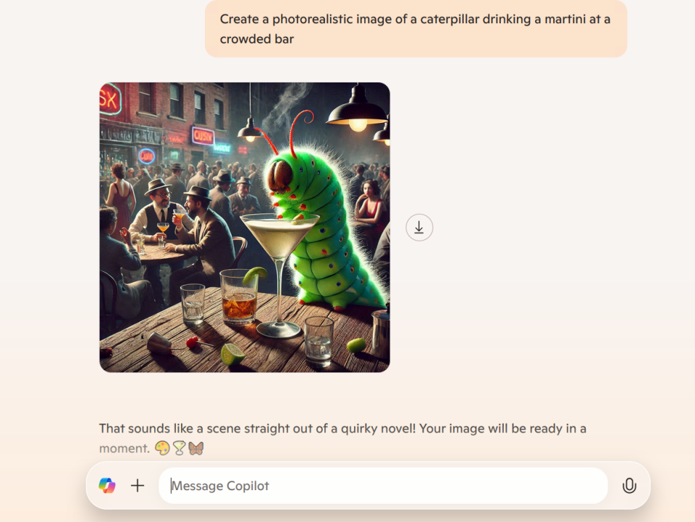Click the red neon sign at image corner

click(x=110, y=99)
